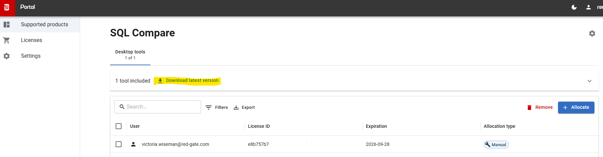Select the Desktop tools tab

[x=130, y=55]
